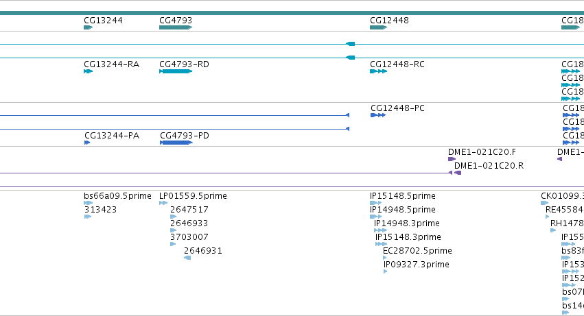Click the CG4793-PD protein feature
This screenshot has height=316, width=584.
pyautogui.click(x=176, y=143)
